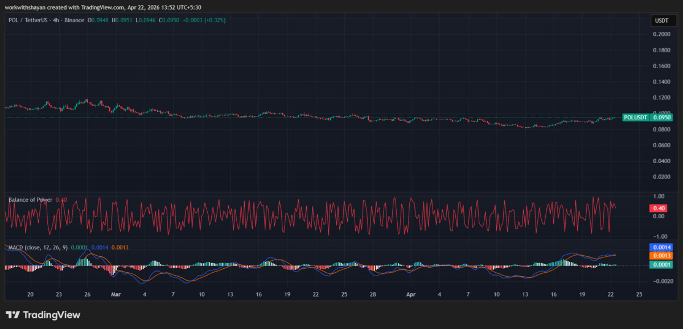Click the -1.00 Balance of Power scale label
683x329 pixels.
[x=659, y=236]
